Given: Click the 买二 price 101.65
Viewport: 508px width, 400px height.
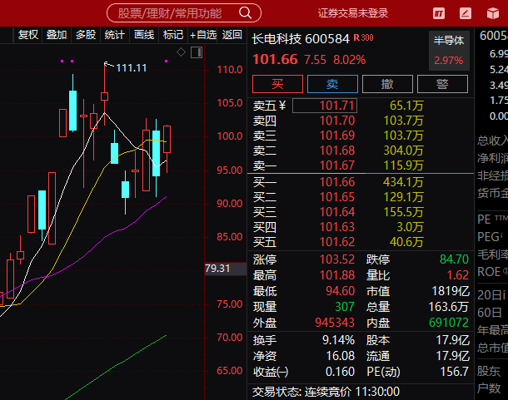Looking at the screenshot, I should pyautogui.click(x=337, y=197).
